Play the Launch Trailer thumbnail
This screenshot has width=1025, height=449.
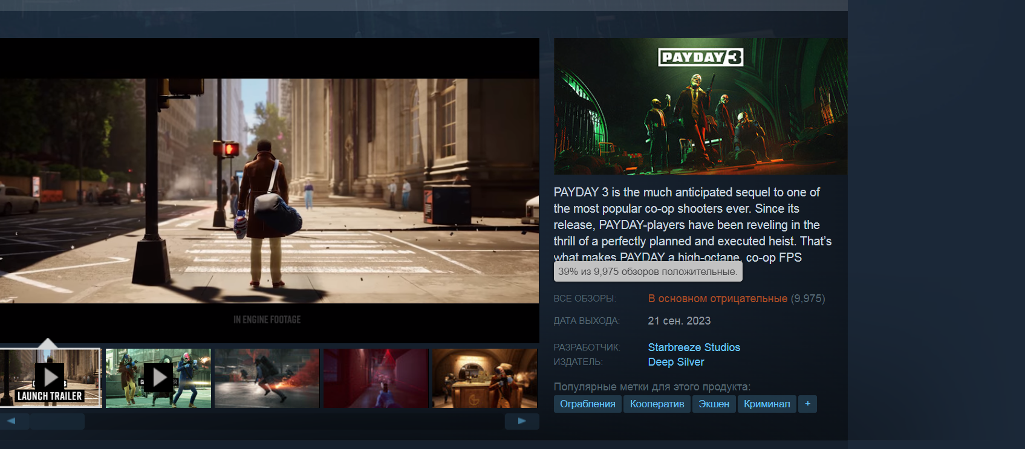[x=51, y=378]
